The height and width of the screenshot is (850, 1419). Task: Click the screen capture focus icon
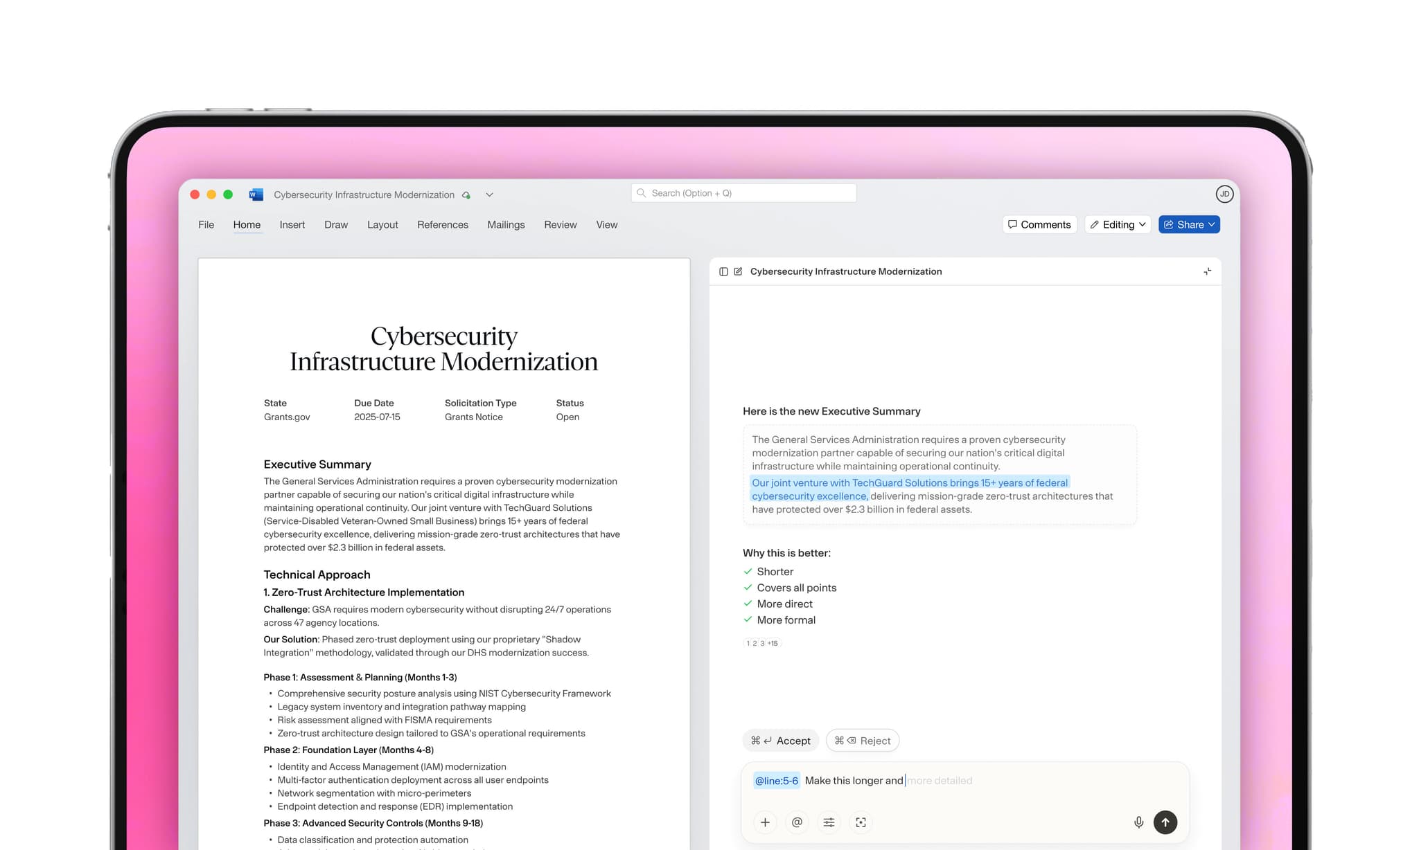tap(861, 822)
